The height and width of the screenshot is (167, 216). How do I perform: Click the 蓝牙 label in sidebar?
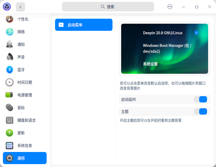[21, 70]
